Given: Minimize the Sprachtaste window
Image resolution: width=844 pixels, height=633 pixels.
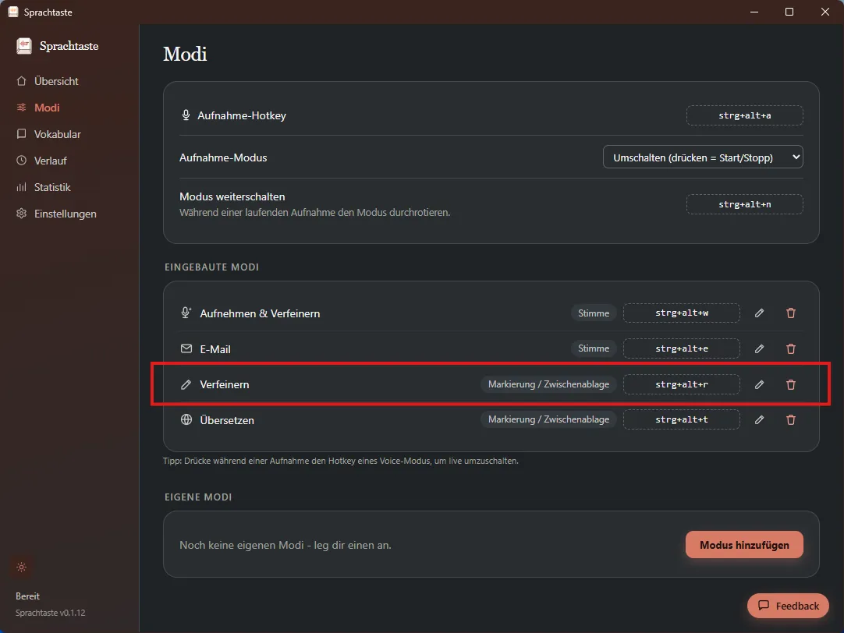Looking at the screenshot, I should (x=754, y=12).
